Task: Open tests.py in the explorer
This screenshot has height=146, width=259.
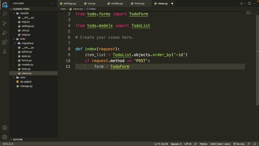Action: pos(26,69)
